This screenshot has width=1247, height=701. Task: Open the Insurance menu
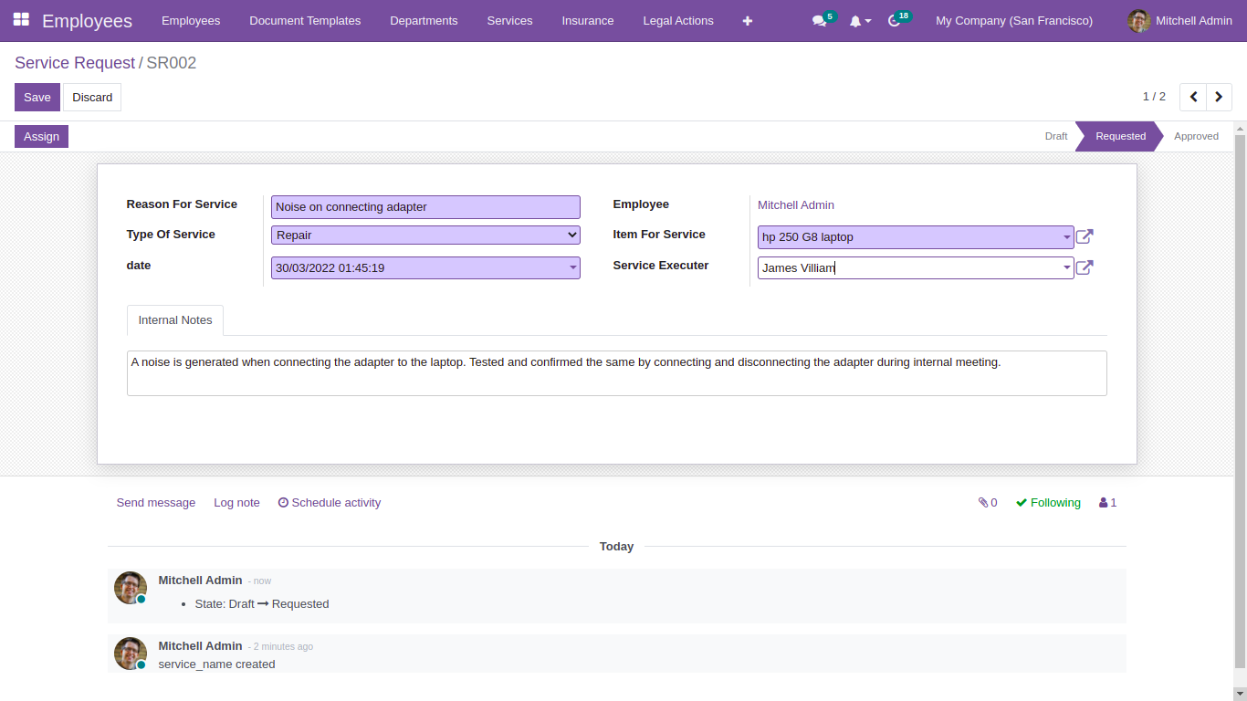587,20
